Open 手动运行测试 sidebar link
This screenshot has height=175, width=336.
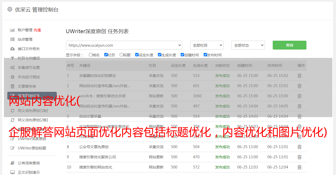click(29, 77)
